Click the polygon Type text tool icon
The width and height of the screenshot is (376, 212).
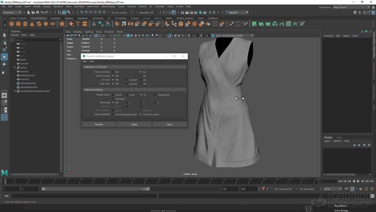coord(78,24)
